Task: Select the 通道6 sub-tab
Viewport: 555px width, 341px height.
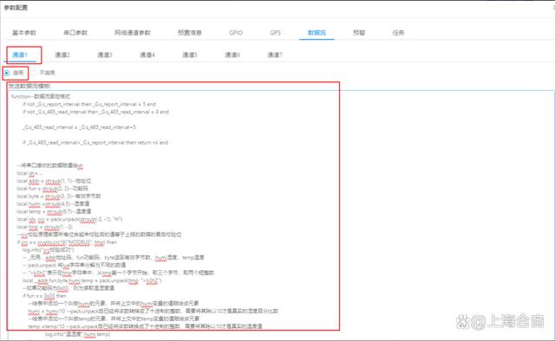Action: click(232, 55)
